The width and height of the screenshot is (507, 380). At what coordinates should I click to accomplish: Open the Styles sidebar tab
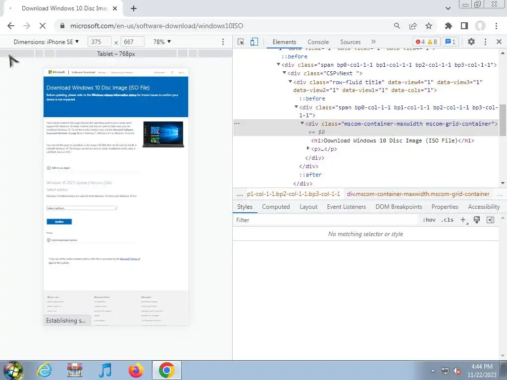[x=245, y=207]
